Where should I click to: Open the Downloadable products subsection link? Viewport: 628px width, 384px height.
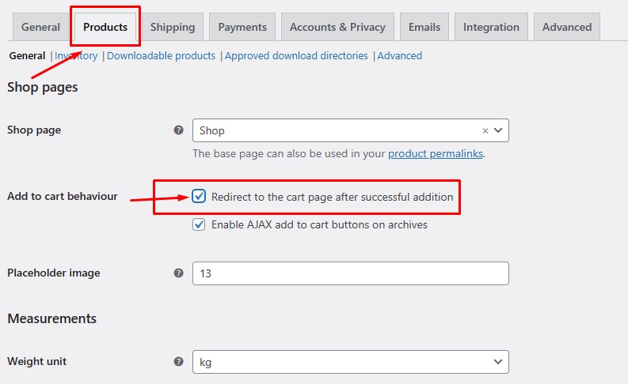pyautogui.click(x=161, y=56)
